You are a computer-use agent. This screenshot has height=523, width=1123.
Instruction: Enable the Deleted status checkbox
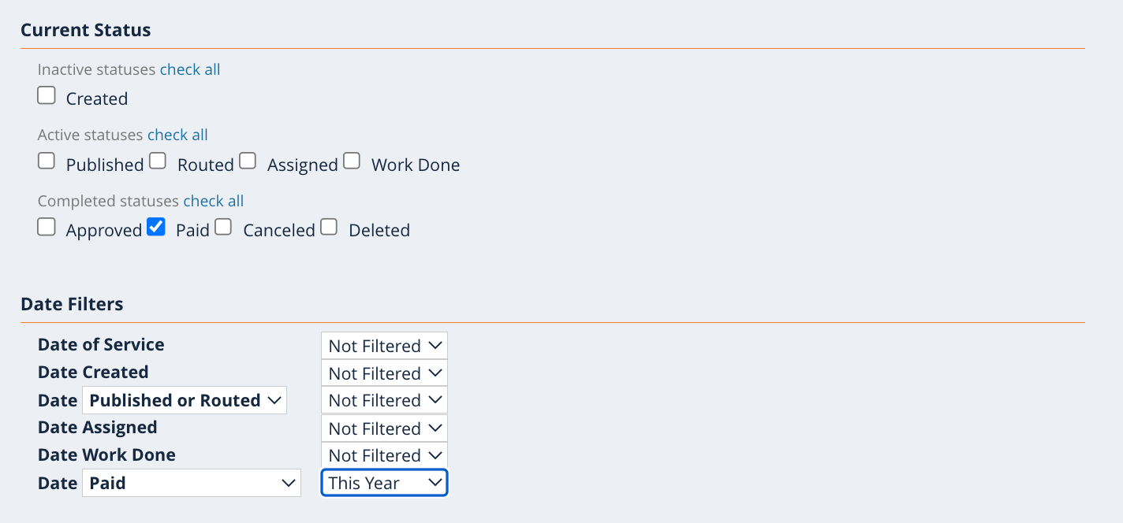[x=329, y=228]
